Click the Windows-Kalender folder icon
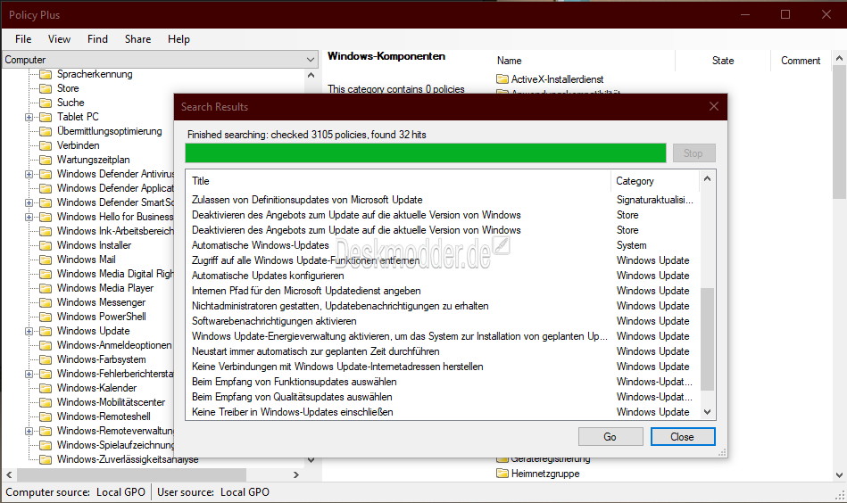Screen dimensions: 847x503 click(46, 388)
